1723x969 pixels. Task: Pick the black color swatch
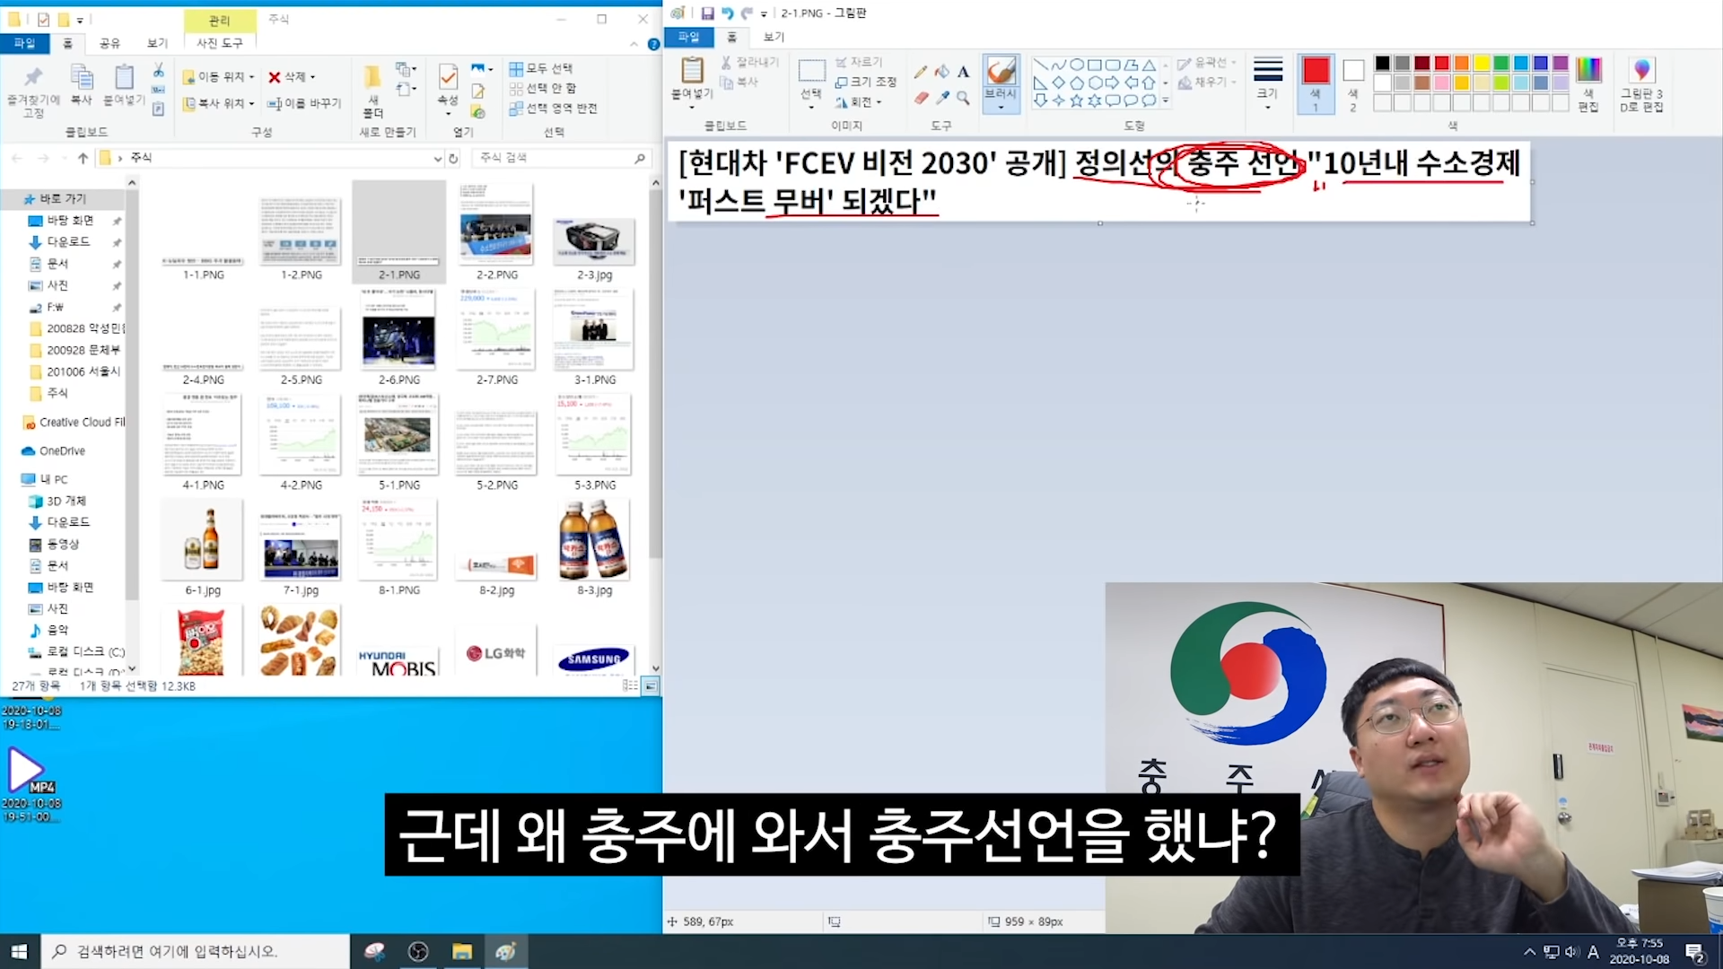click(x=1382, y=63)
